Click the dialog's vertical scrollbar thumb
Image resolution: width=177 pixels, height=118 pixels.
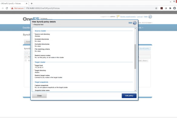tap(135, 57)
